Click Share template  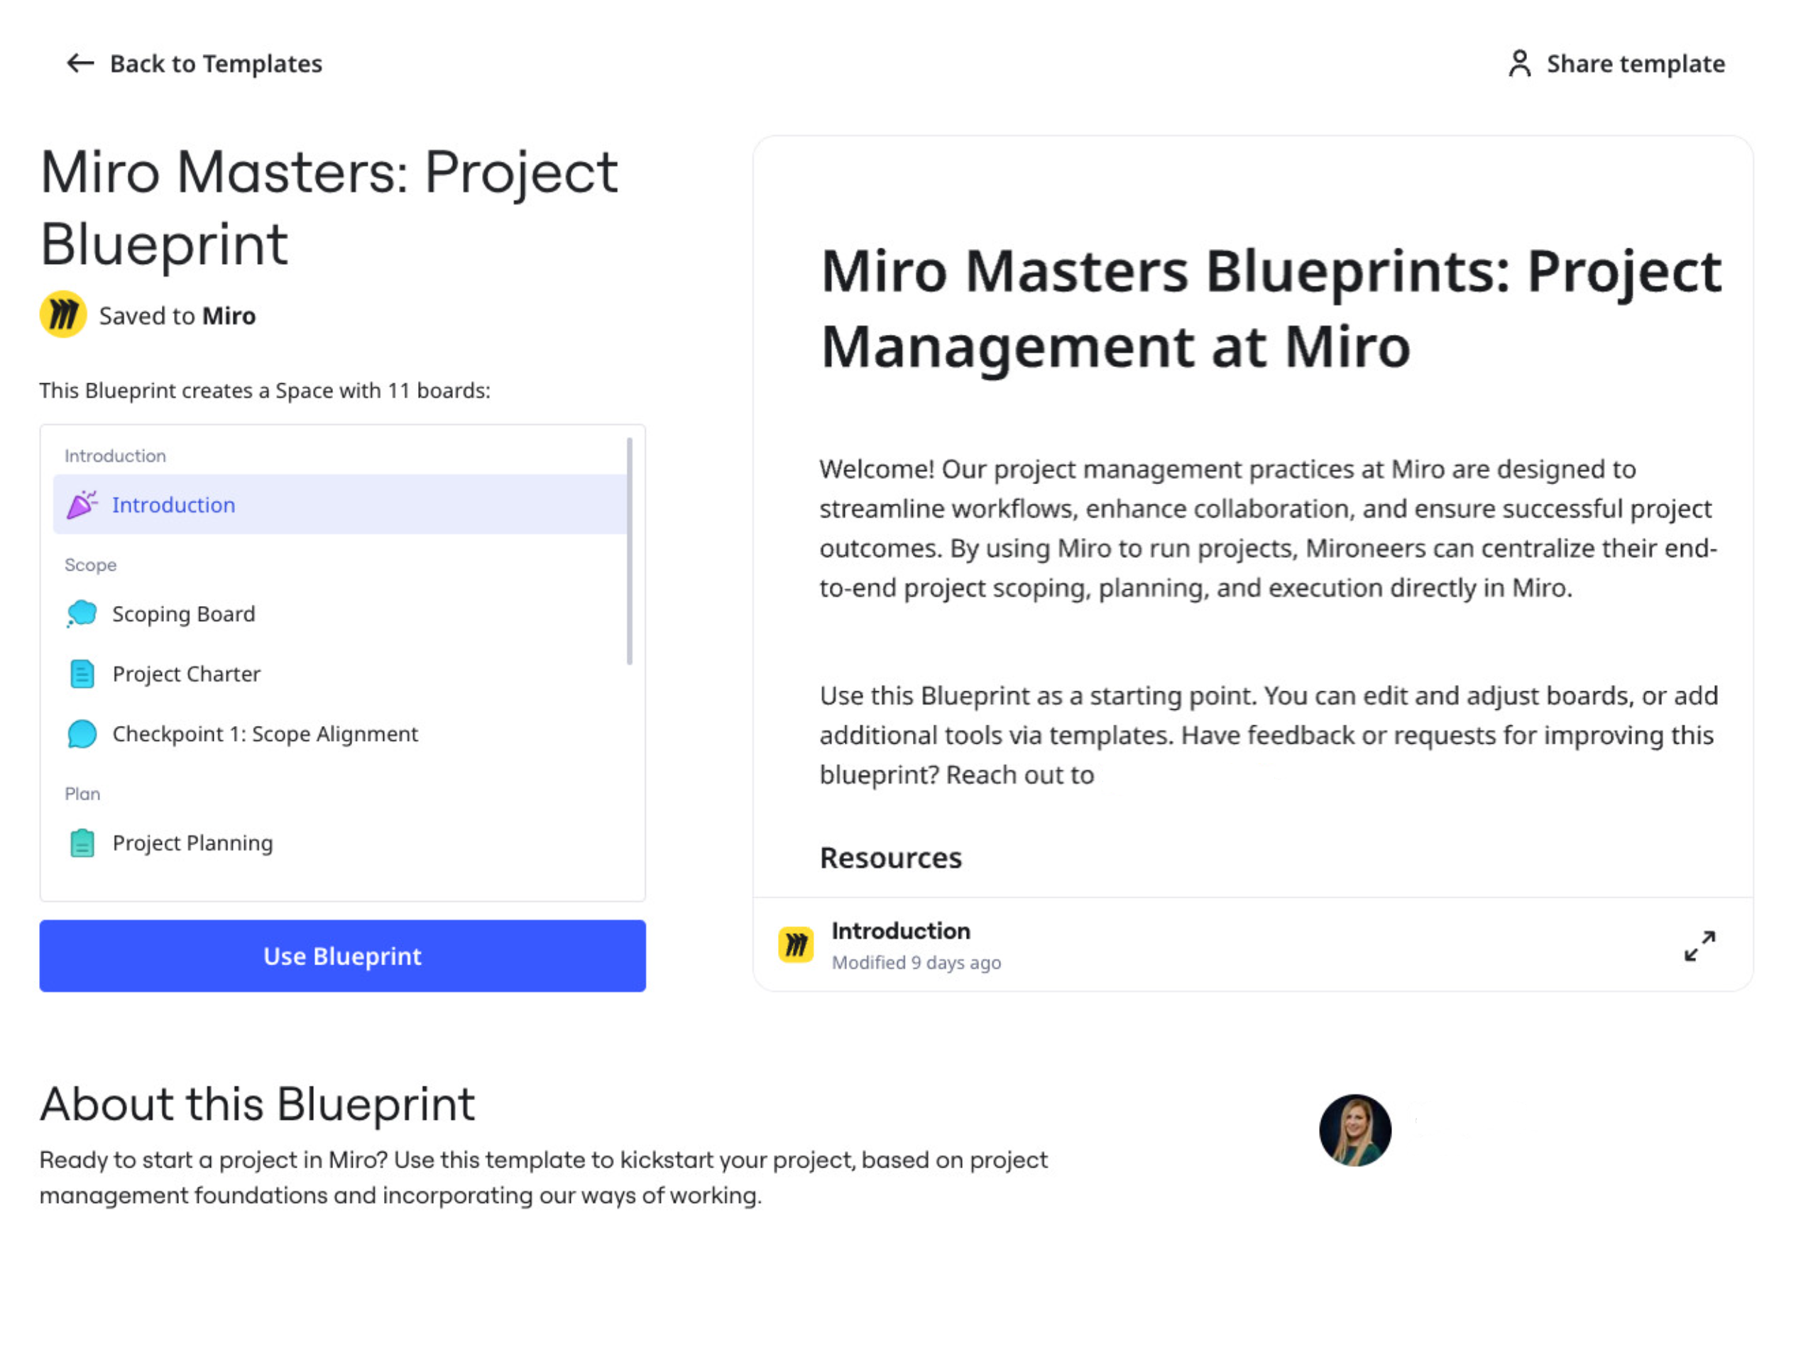[1636, 63]
